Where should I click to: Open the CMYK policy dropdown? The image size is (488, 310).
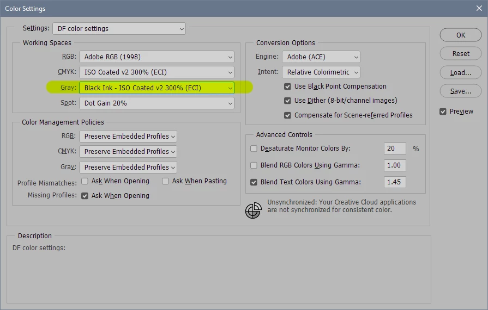pyautogui.click(x=128, y=151)
